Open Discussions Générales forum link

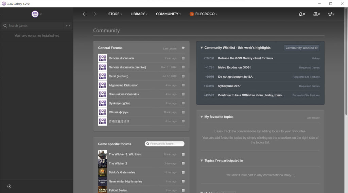124,94
